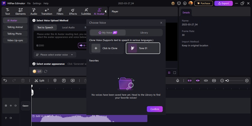Click the undo arrow in timeline toolbar

point(5,81)
